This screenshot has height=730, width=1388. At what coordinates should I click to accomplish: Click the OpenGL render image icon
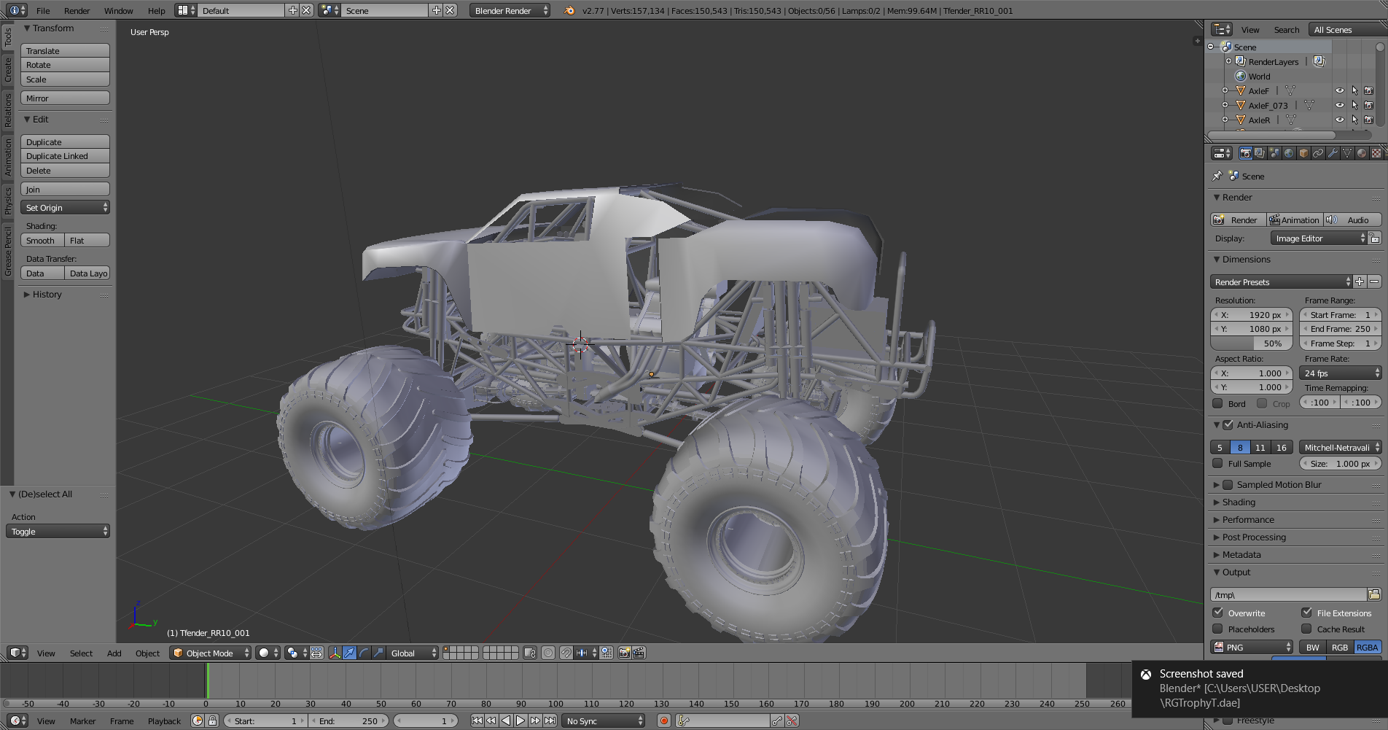click(624, 653)
